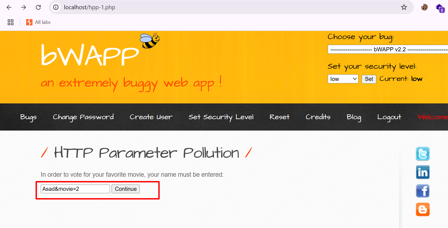
Task: Open the All labs bookmark
Action: [38, 22]
